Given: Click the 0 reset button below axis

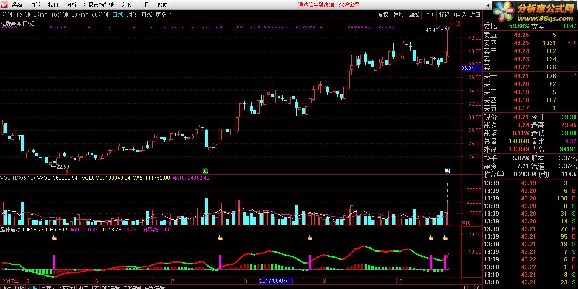Looking at the screenshot, I should click(478, 287).
